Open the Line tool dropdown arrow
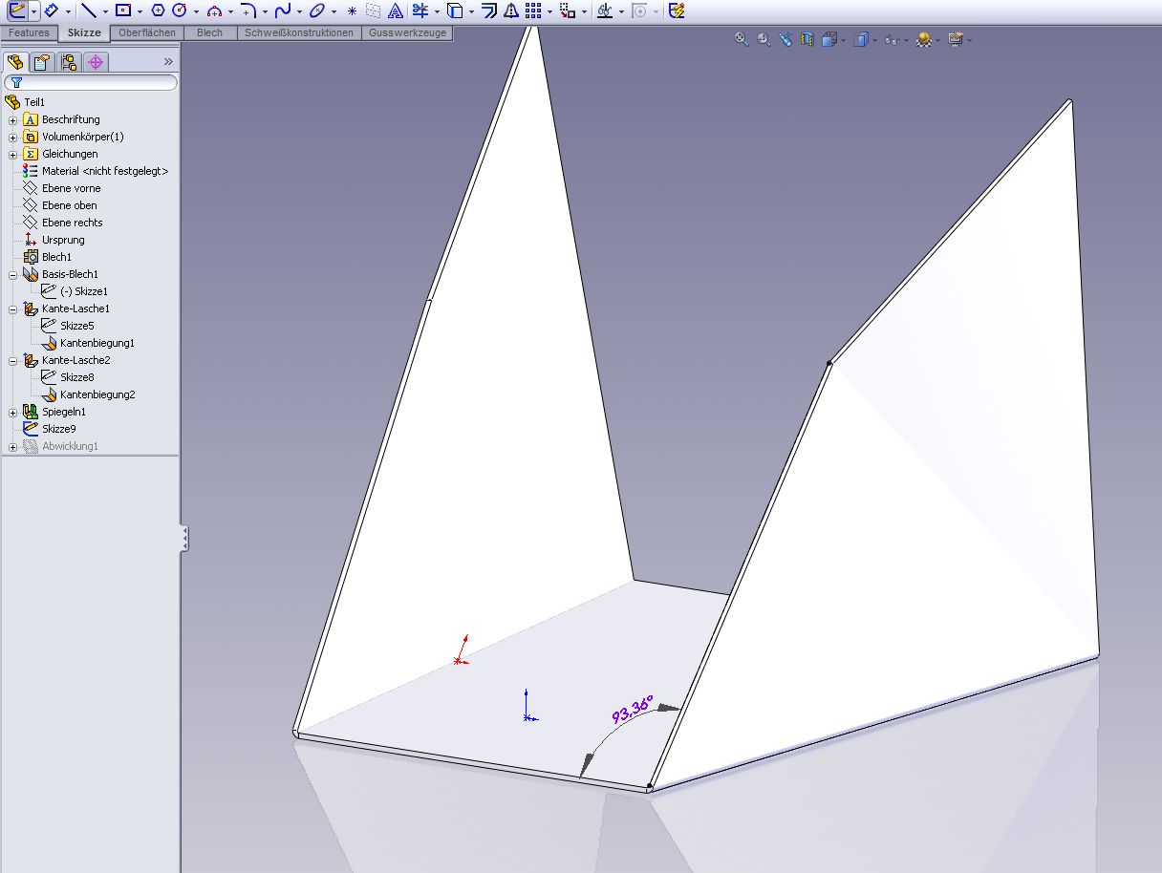 click(104, 11)
